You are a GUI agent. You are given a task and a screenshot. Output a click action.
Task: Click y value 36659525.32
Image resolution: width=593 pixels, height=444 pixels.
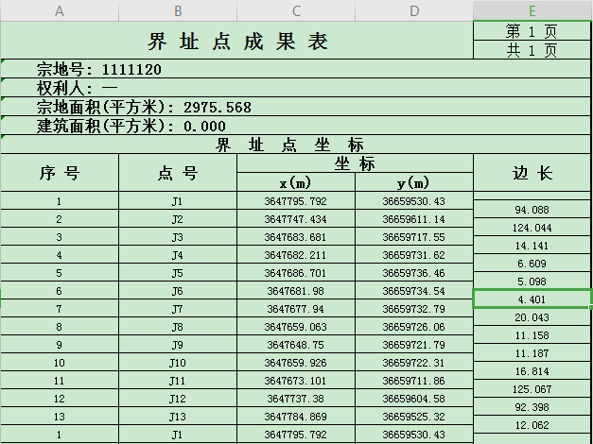point(414,417)
